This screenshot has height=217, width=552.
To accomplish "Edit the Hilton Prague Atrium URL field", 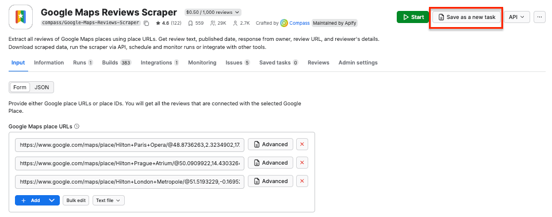I will pyautogui.click(x=129, y=163).
